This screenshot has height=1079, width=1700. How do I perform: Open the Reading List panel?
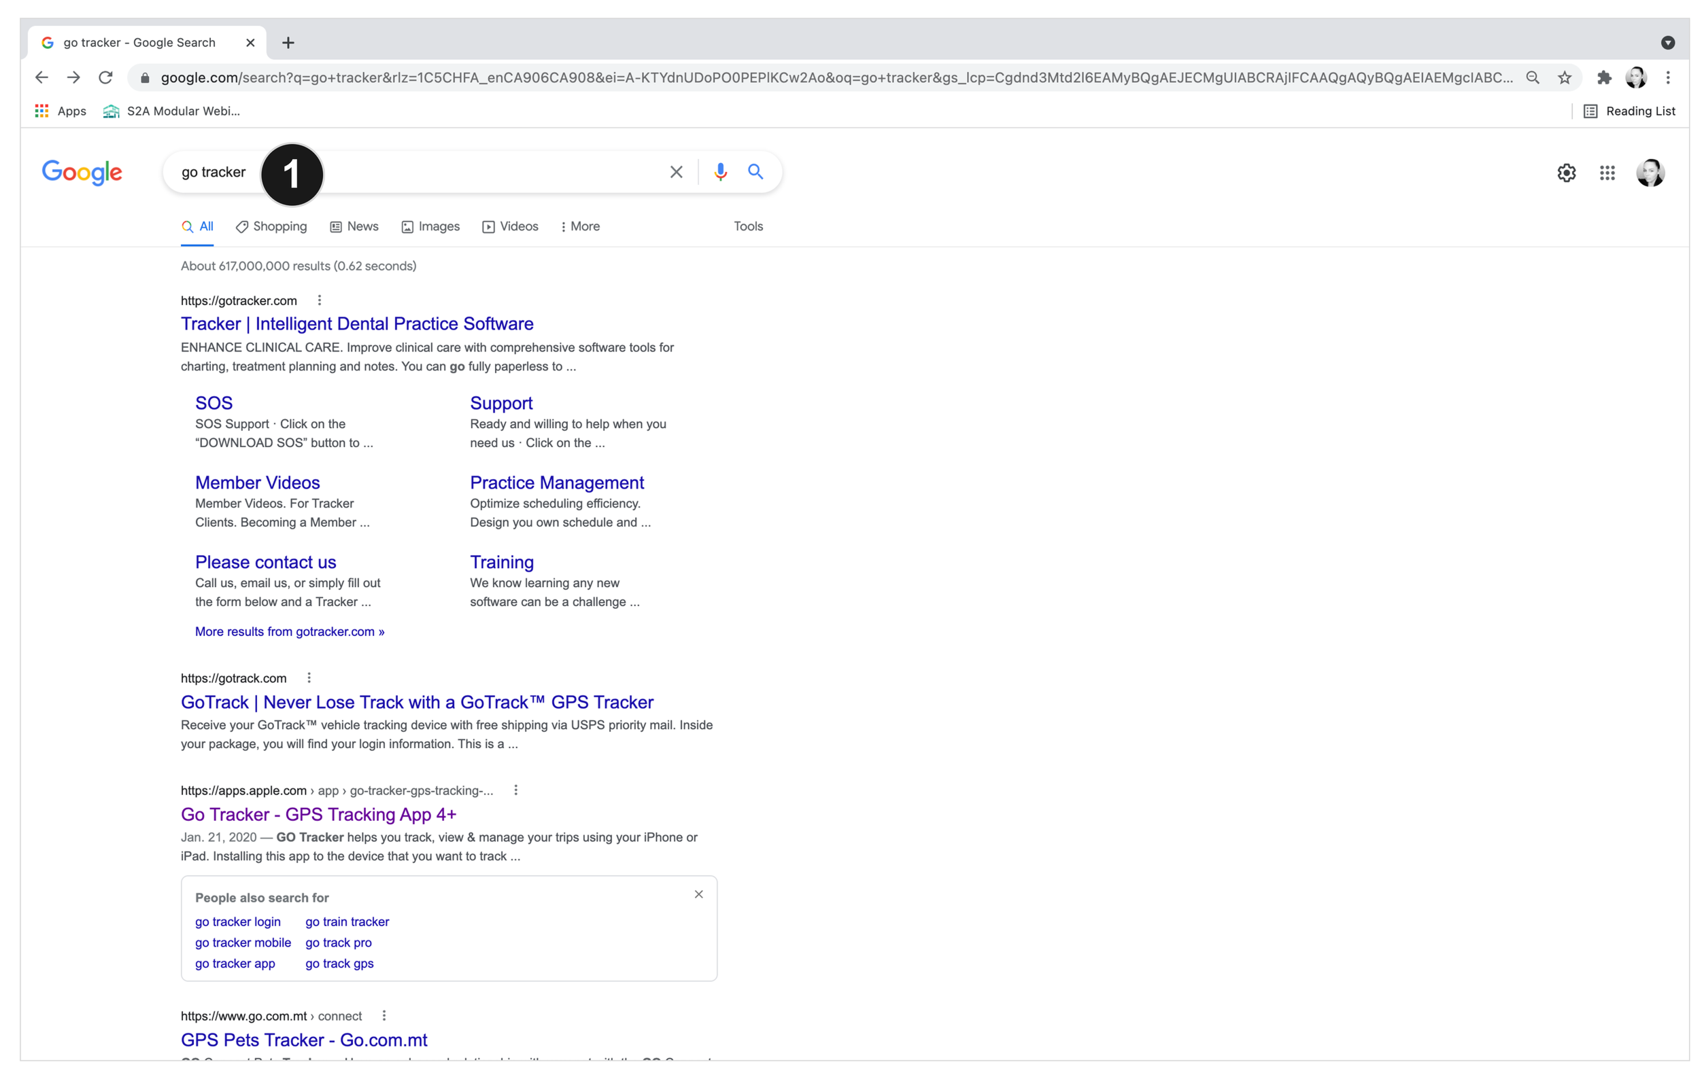coord(1629,111)
